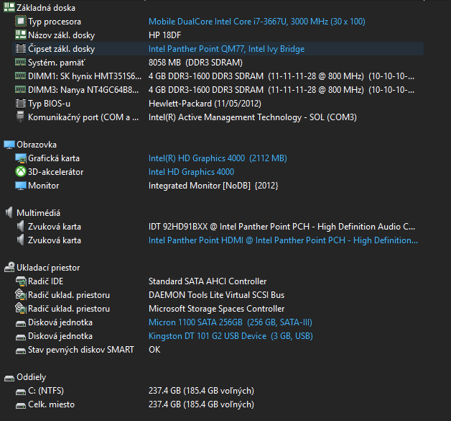Click the Celk. miesto drive icon
Viewport: 451px width, 421px height.
(20, 406)
